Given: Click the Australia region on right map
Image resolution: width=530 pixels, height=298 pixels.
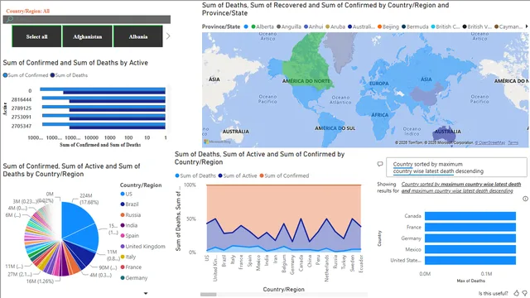Looking at the screenshot, I should tap(445, 134).
